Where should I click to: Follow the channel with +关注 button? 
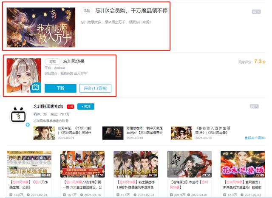click(85, 106)
